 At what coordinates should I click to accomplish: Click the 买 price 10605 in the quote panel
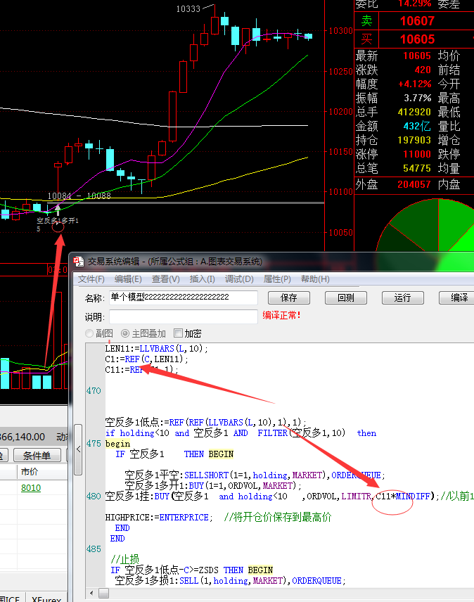(x=417, y=39)
